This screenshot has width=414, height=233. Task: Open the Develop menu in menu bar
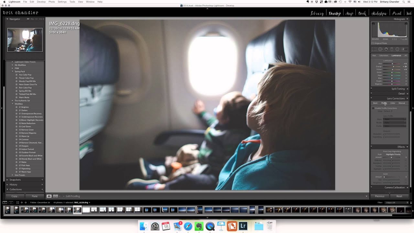(41, 2)
